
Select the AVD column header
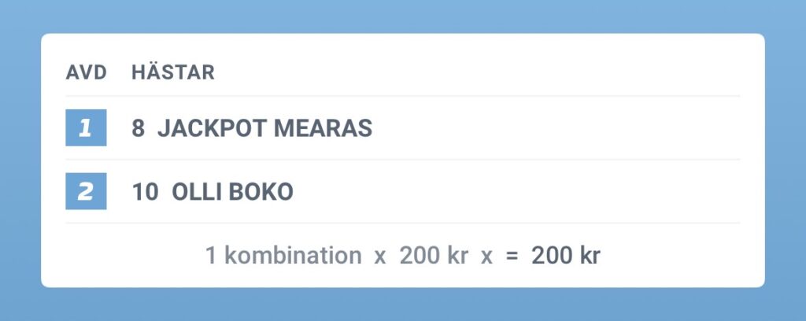coord(86,73)
